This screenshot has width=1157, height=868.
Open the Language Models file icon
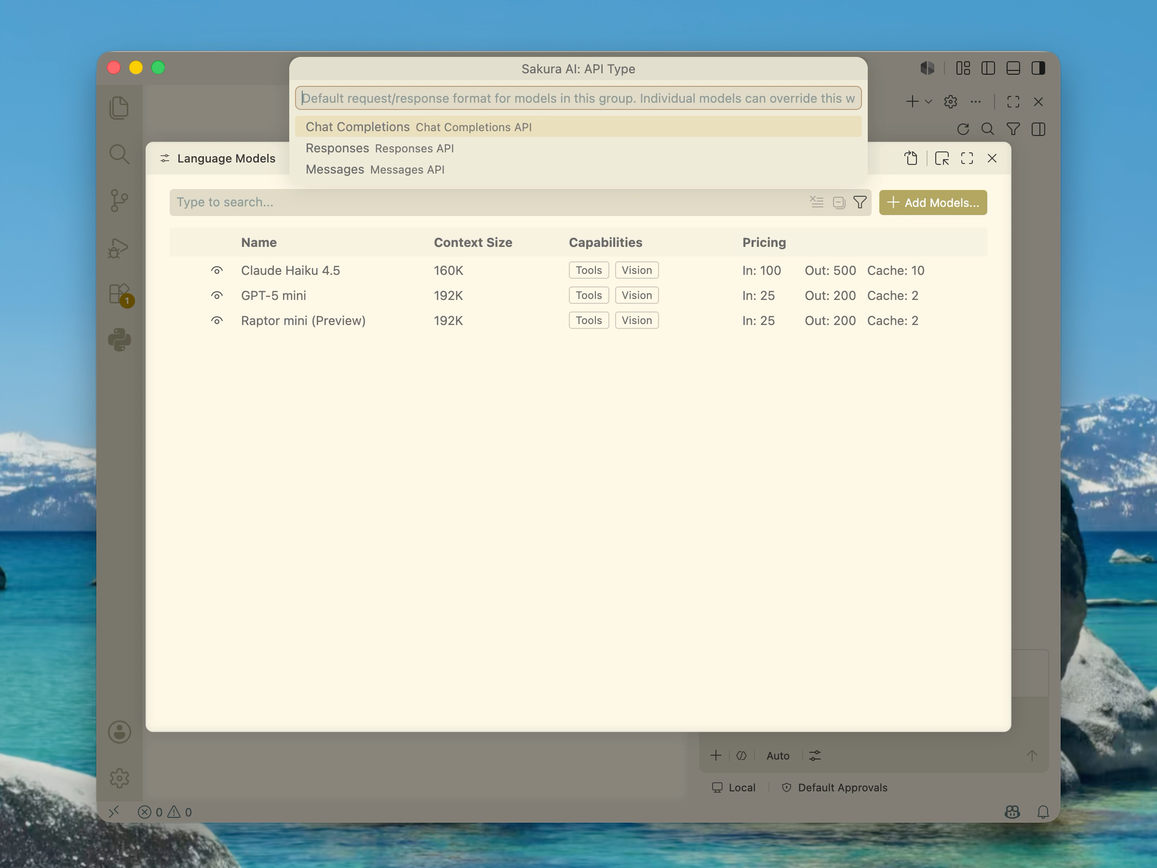tap(911, 158)
